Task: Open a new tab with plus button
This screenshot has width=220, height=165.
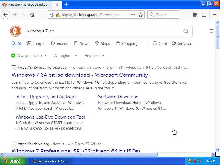Action: coord(66,4)
